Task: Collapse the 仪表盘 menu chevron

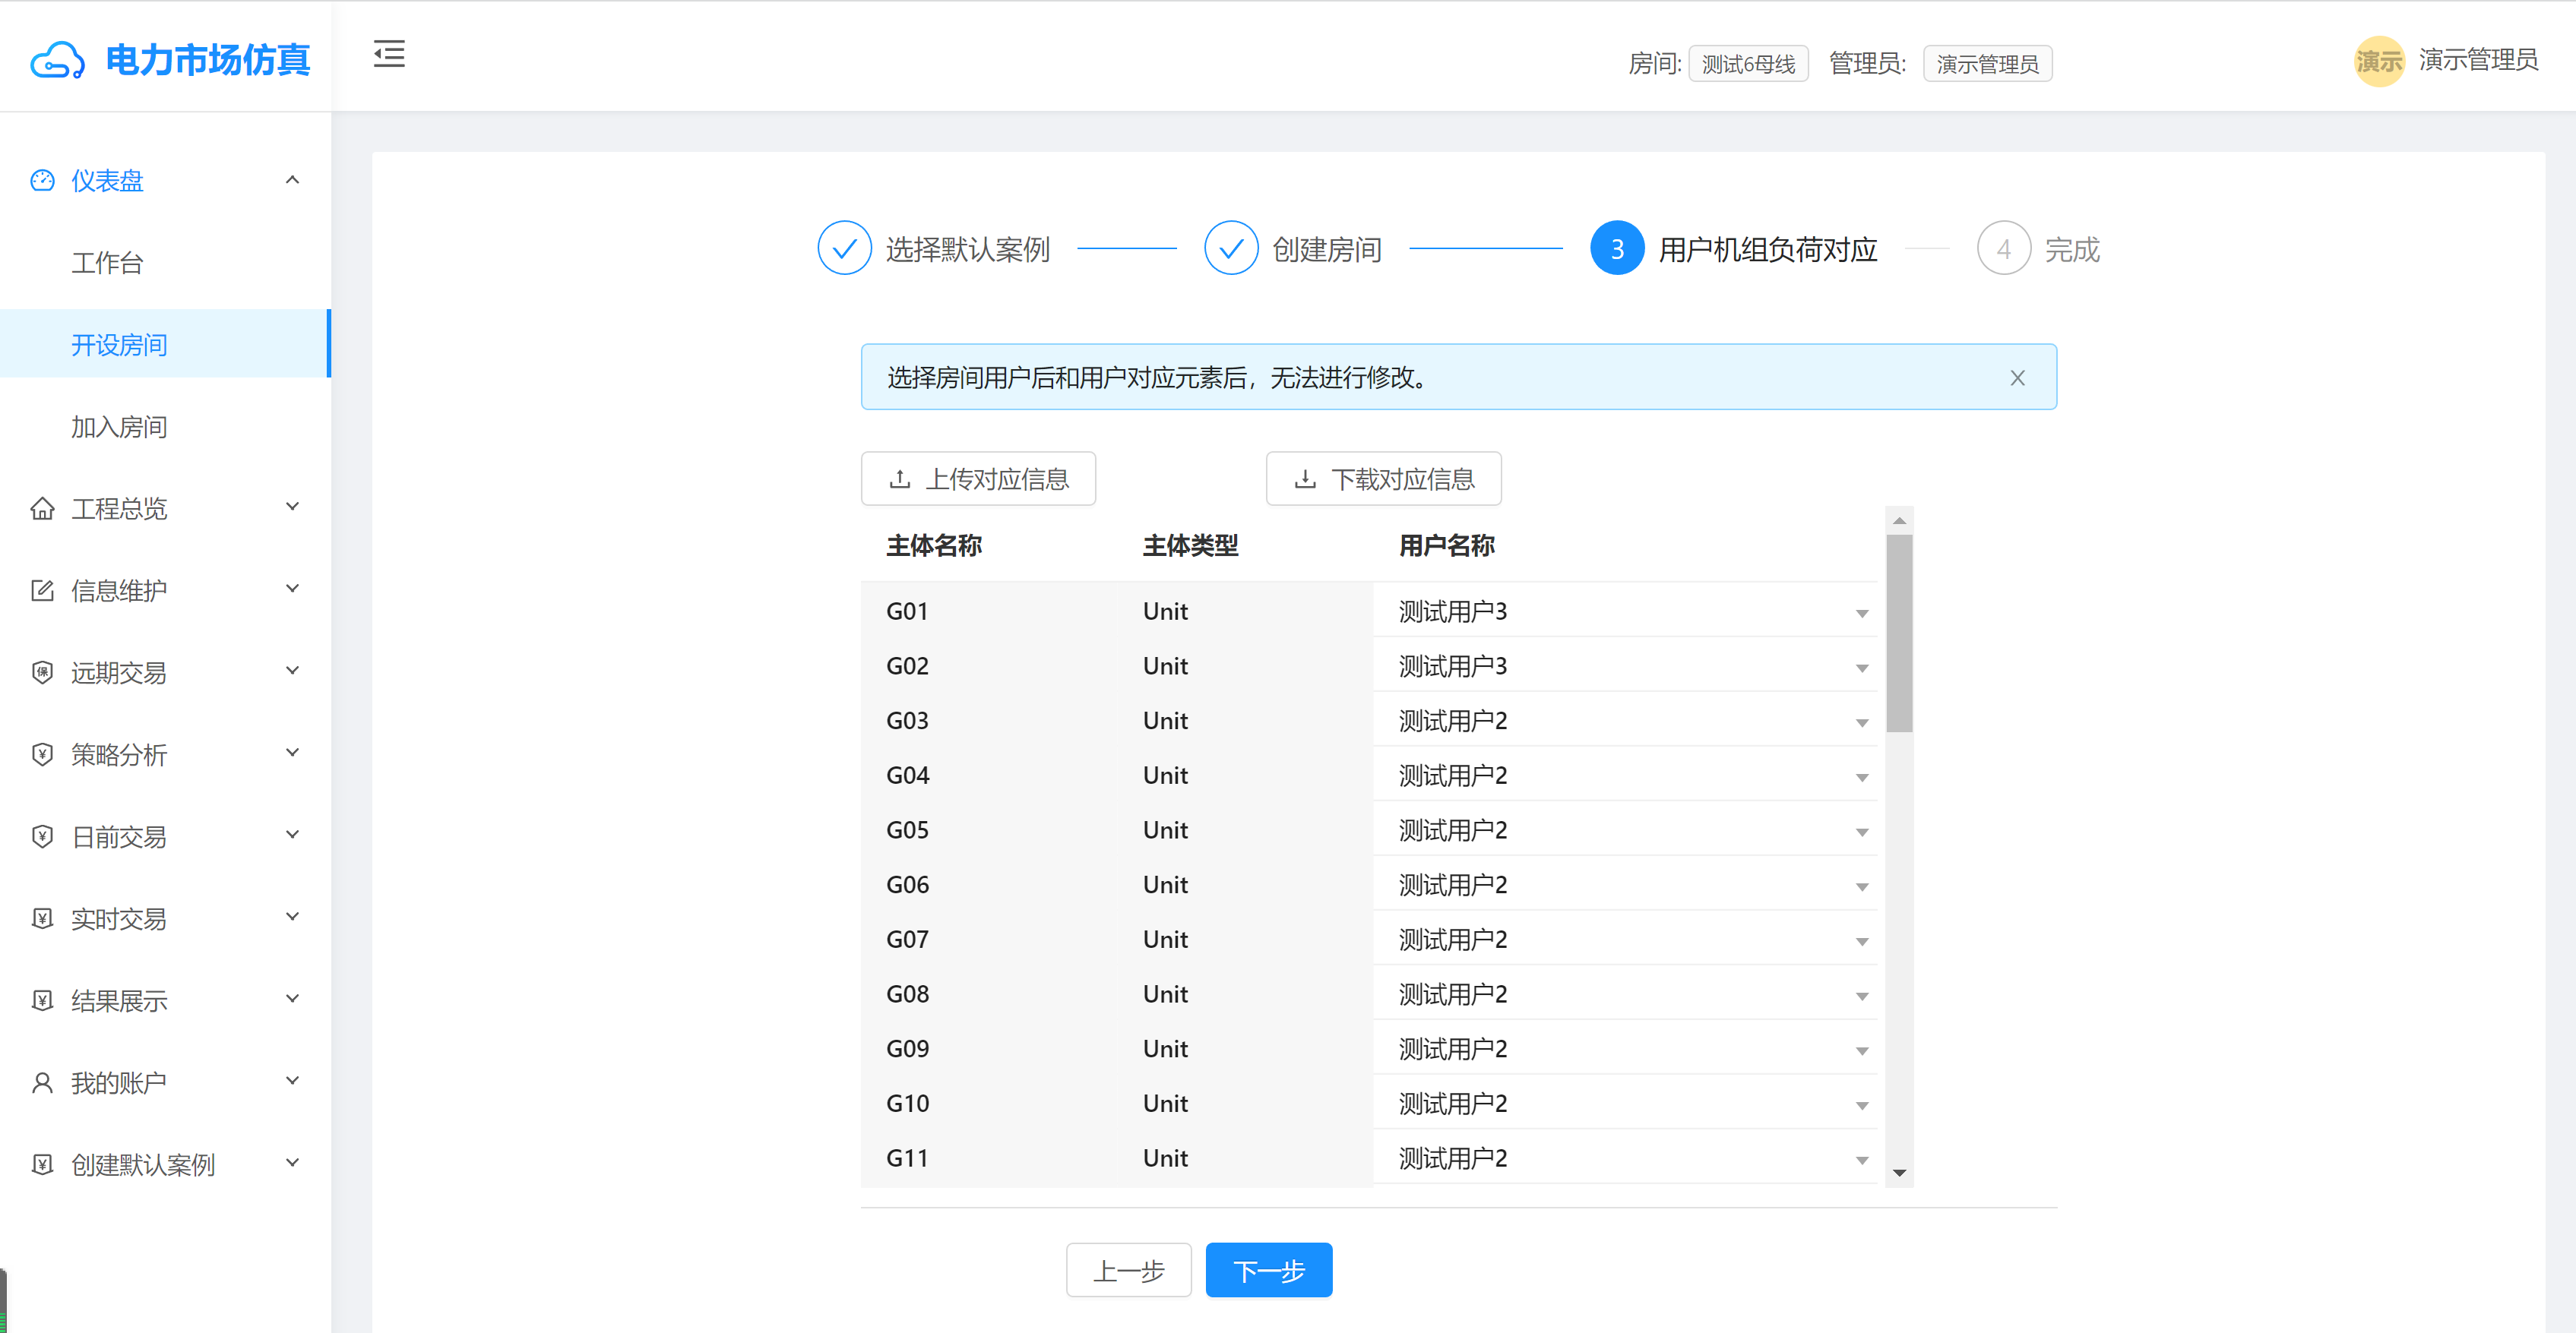Action: (292, 180)
